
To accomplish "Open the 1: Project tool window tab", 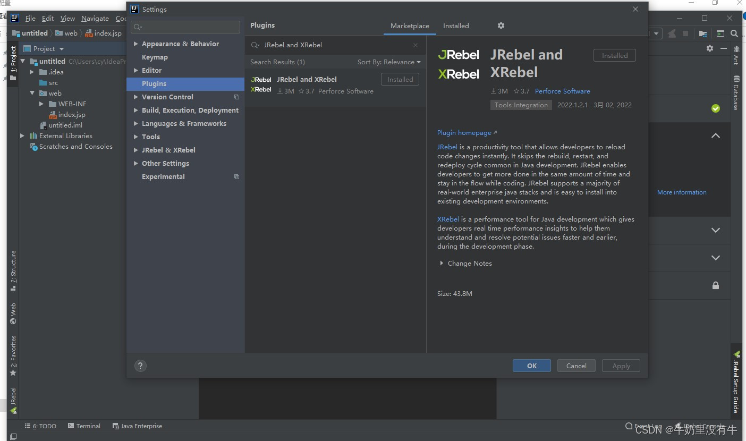I will tap(13, 64).
